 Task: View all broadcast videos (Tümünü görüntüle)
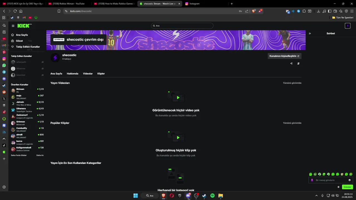292,83
